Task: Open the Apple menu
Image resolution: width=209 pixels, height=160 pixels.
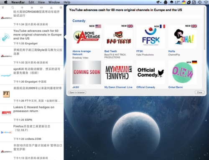Action: [6, 2]
